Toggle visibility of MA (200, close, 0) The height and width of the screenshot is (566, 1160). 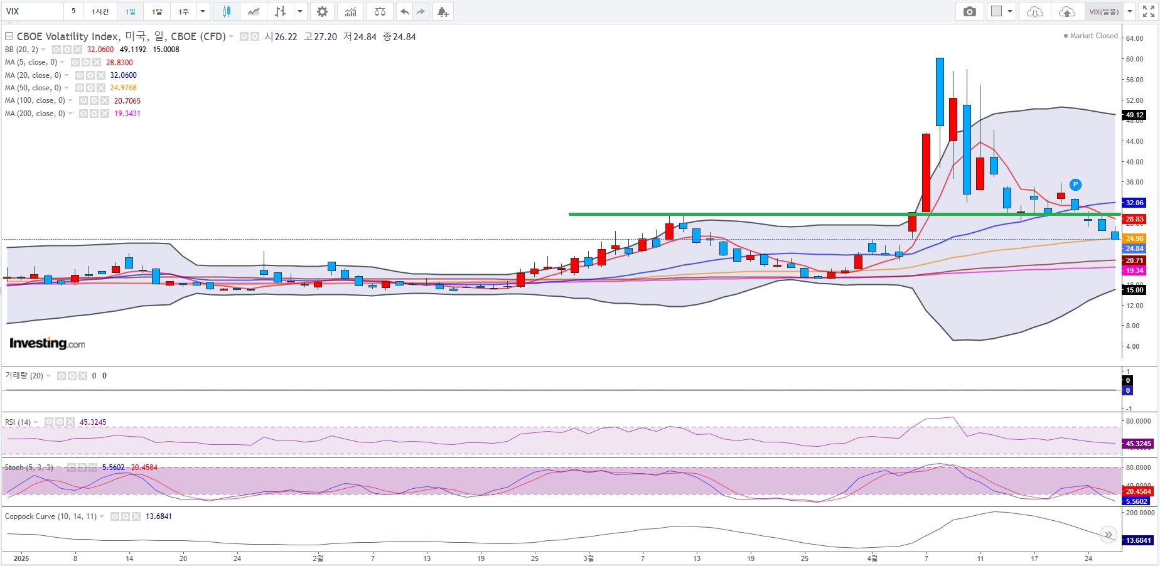click(x=83, y=114)
